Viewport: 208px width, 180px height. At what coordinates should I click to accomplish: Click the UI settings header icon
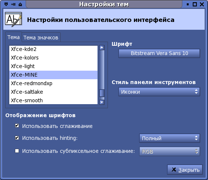(13, 19)
